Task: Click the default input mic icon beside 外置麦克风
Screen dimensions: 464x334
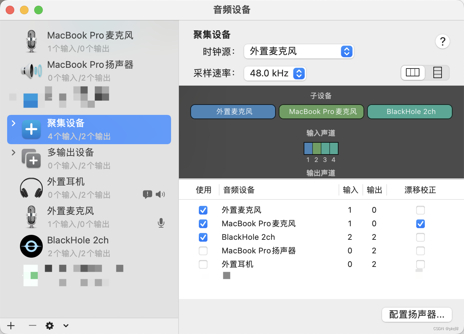Action: tap(161, 223)
